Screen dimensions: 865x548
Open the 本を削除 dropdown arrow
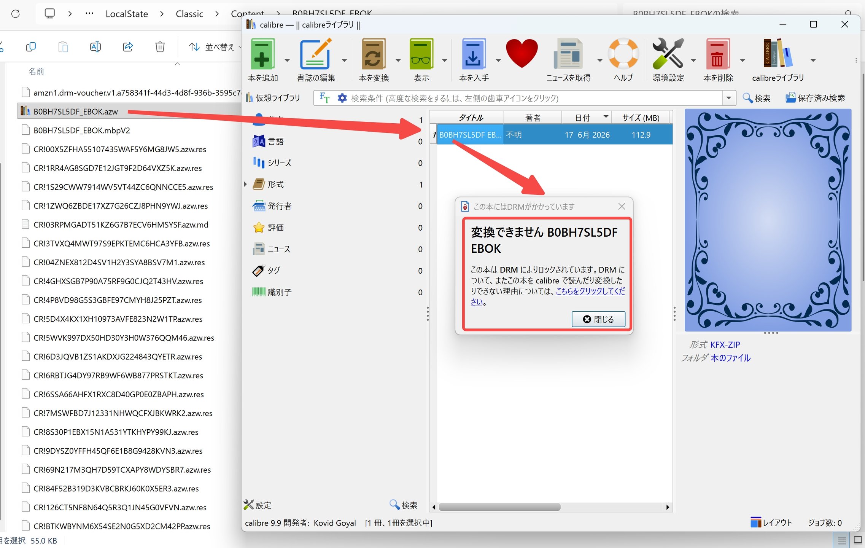743,60
